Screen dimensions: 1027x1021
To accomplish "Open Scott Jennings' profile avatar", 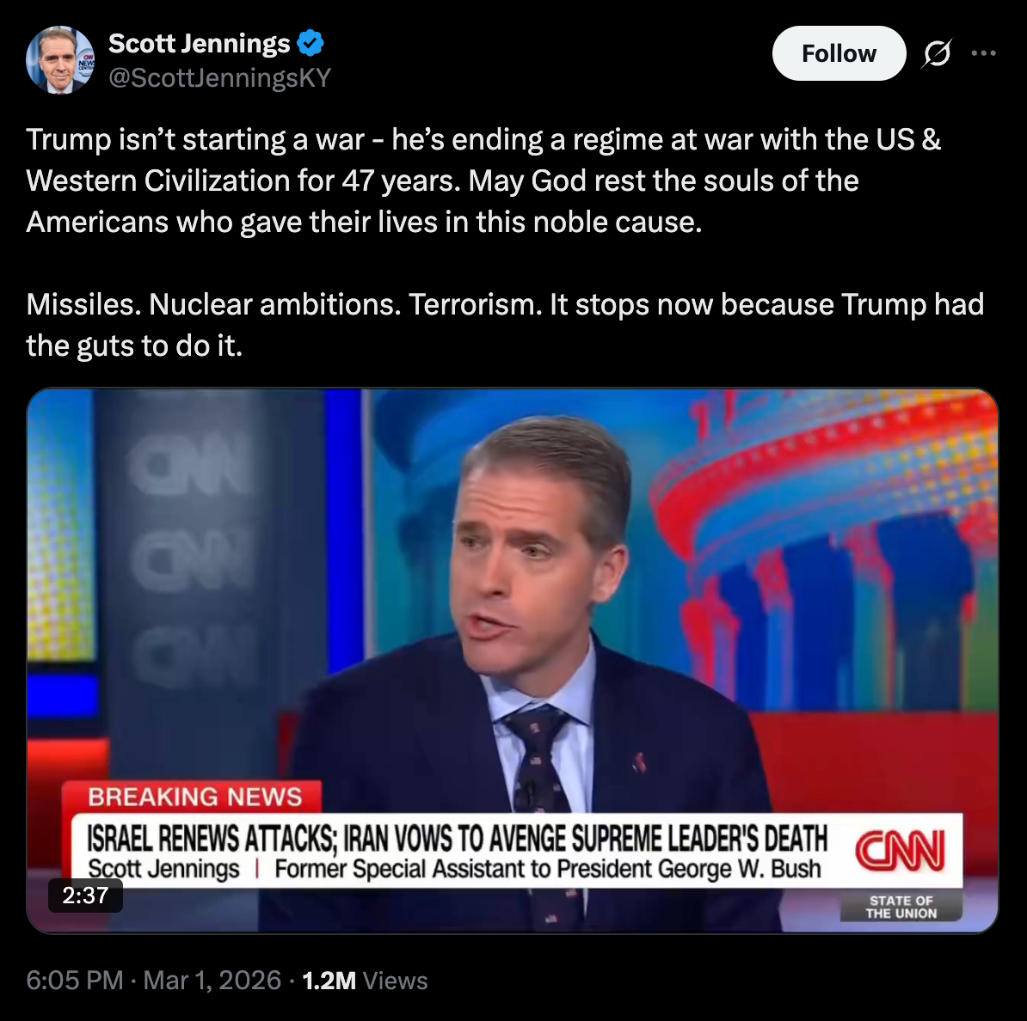I will [x=59, y=59].
